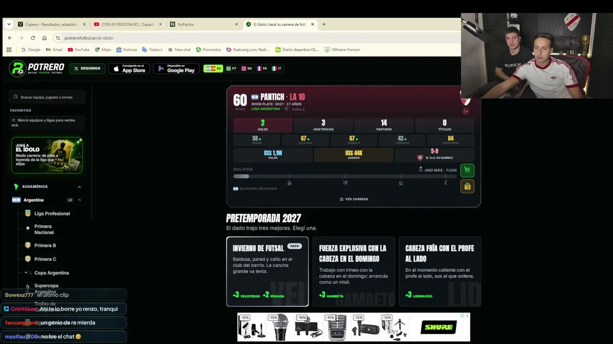Screen dimensions: 613x344
Task: Collapse the Argentina league list
Action: (x=79, y=200)
